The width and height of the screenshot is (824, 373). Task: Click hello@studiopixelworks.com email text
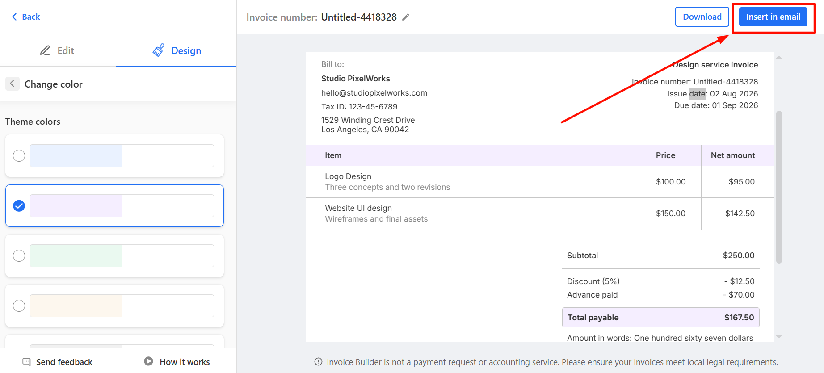[x=374, y=93]
